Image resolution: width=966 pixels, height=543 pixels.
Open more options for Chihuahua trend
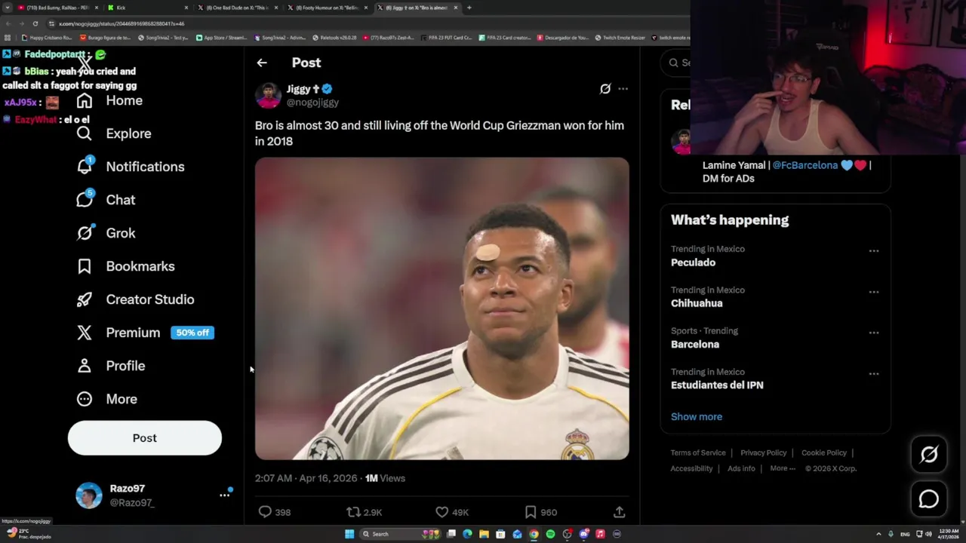click(874, 292)
